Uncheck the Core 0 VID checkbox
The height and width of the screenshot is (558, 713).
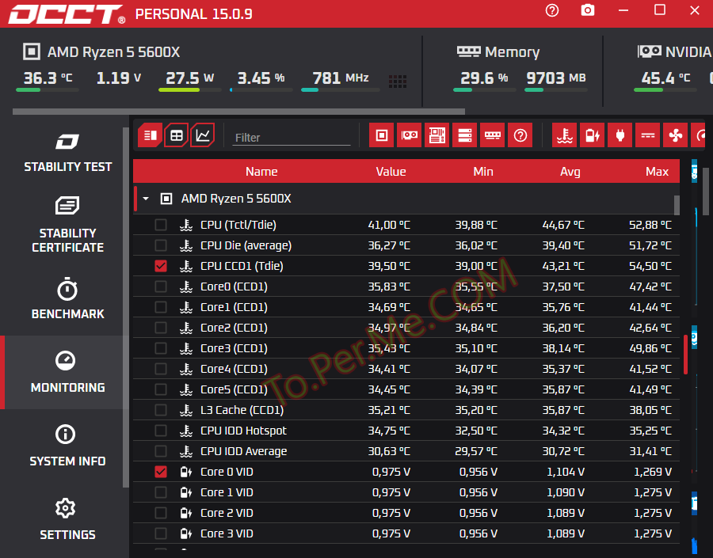click(x=161, y=472)
